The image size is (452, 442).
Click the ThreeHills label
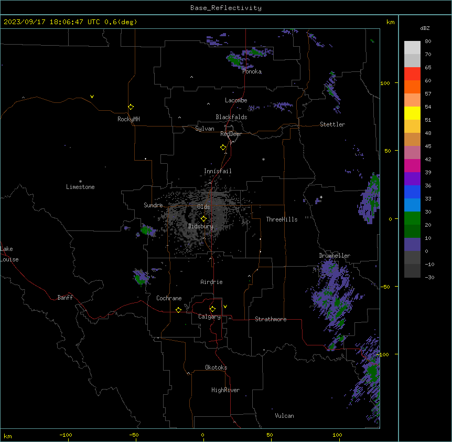pos(282,219)
